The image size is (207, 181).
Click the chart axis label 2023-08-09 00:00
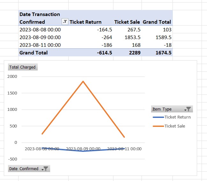83,149
